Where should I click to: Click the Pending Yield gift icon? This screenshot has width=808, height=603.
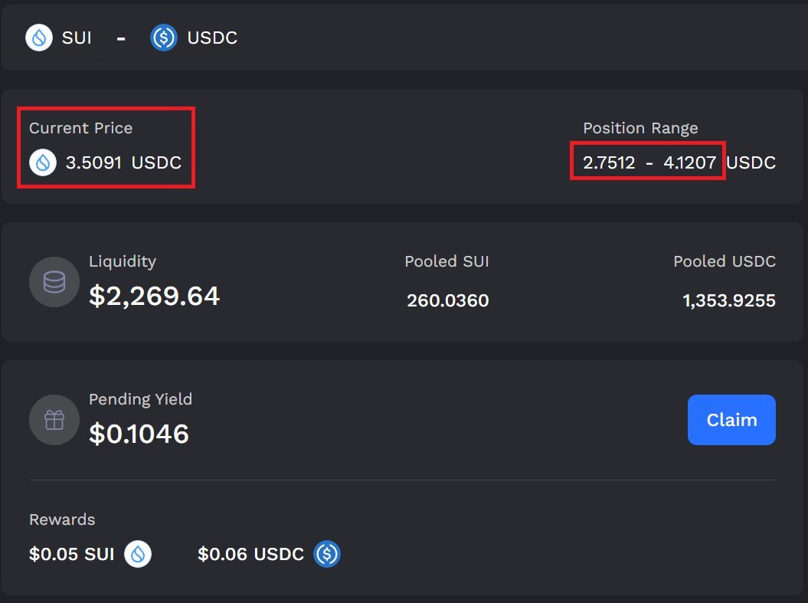[54, 420]
